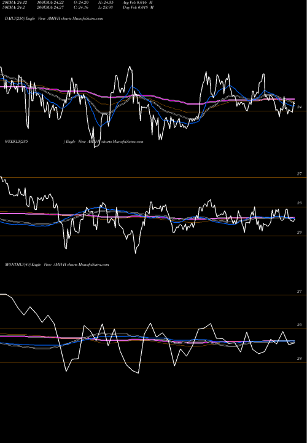Click the 27 price label on weekly chart

point(300,174)
